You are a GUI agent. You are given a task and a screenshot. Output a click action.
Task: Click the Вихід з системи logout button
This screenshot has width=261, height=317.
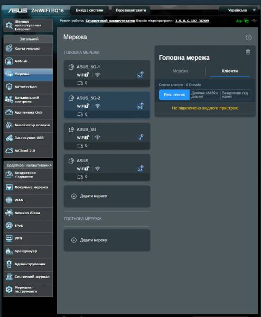[x=90, y=11]
